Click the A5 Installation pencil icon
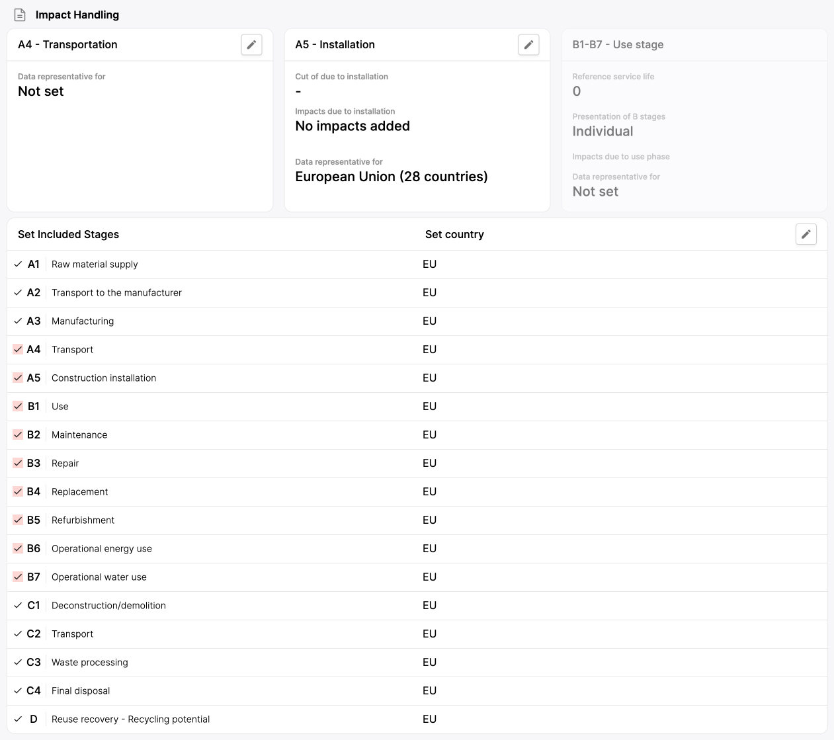 click(528, 45)
